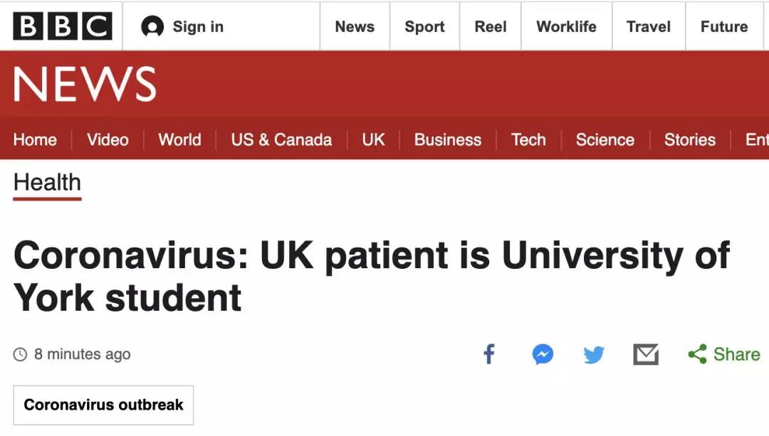Share article on Twitter
769x436 pixels.
tap(594, 355)
